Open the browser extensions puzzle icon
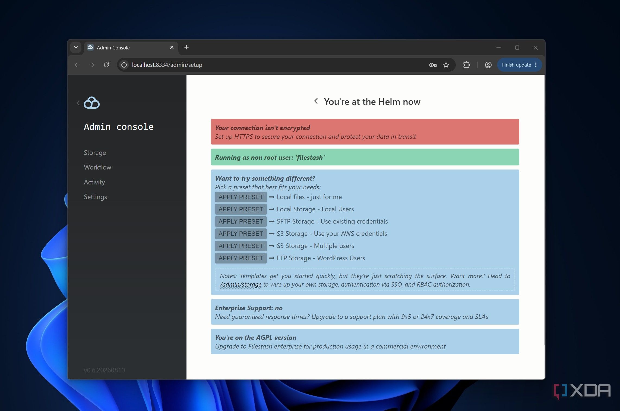This screenshot has width=620, height=411. [466, 65]
